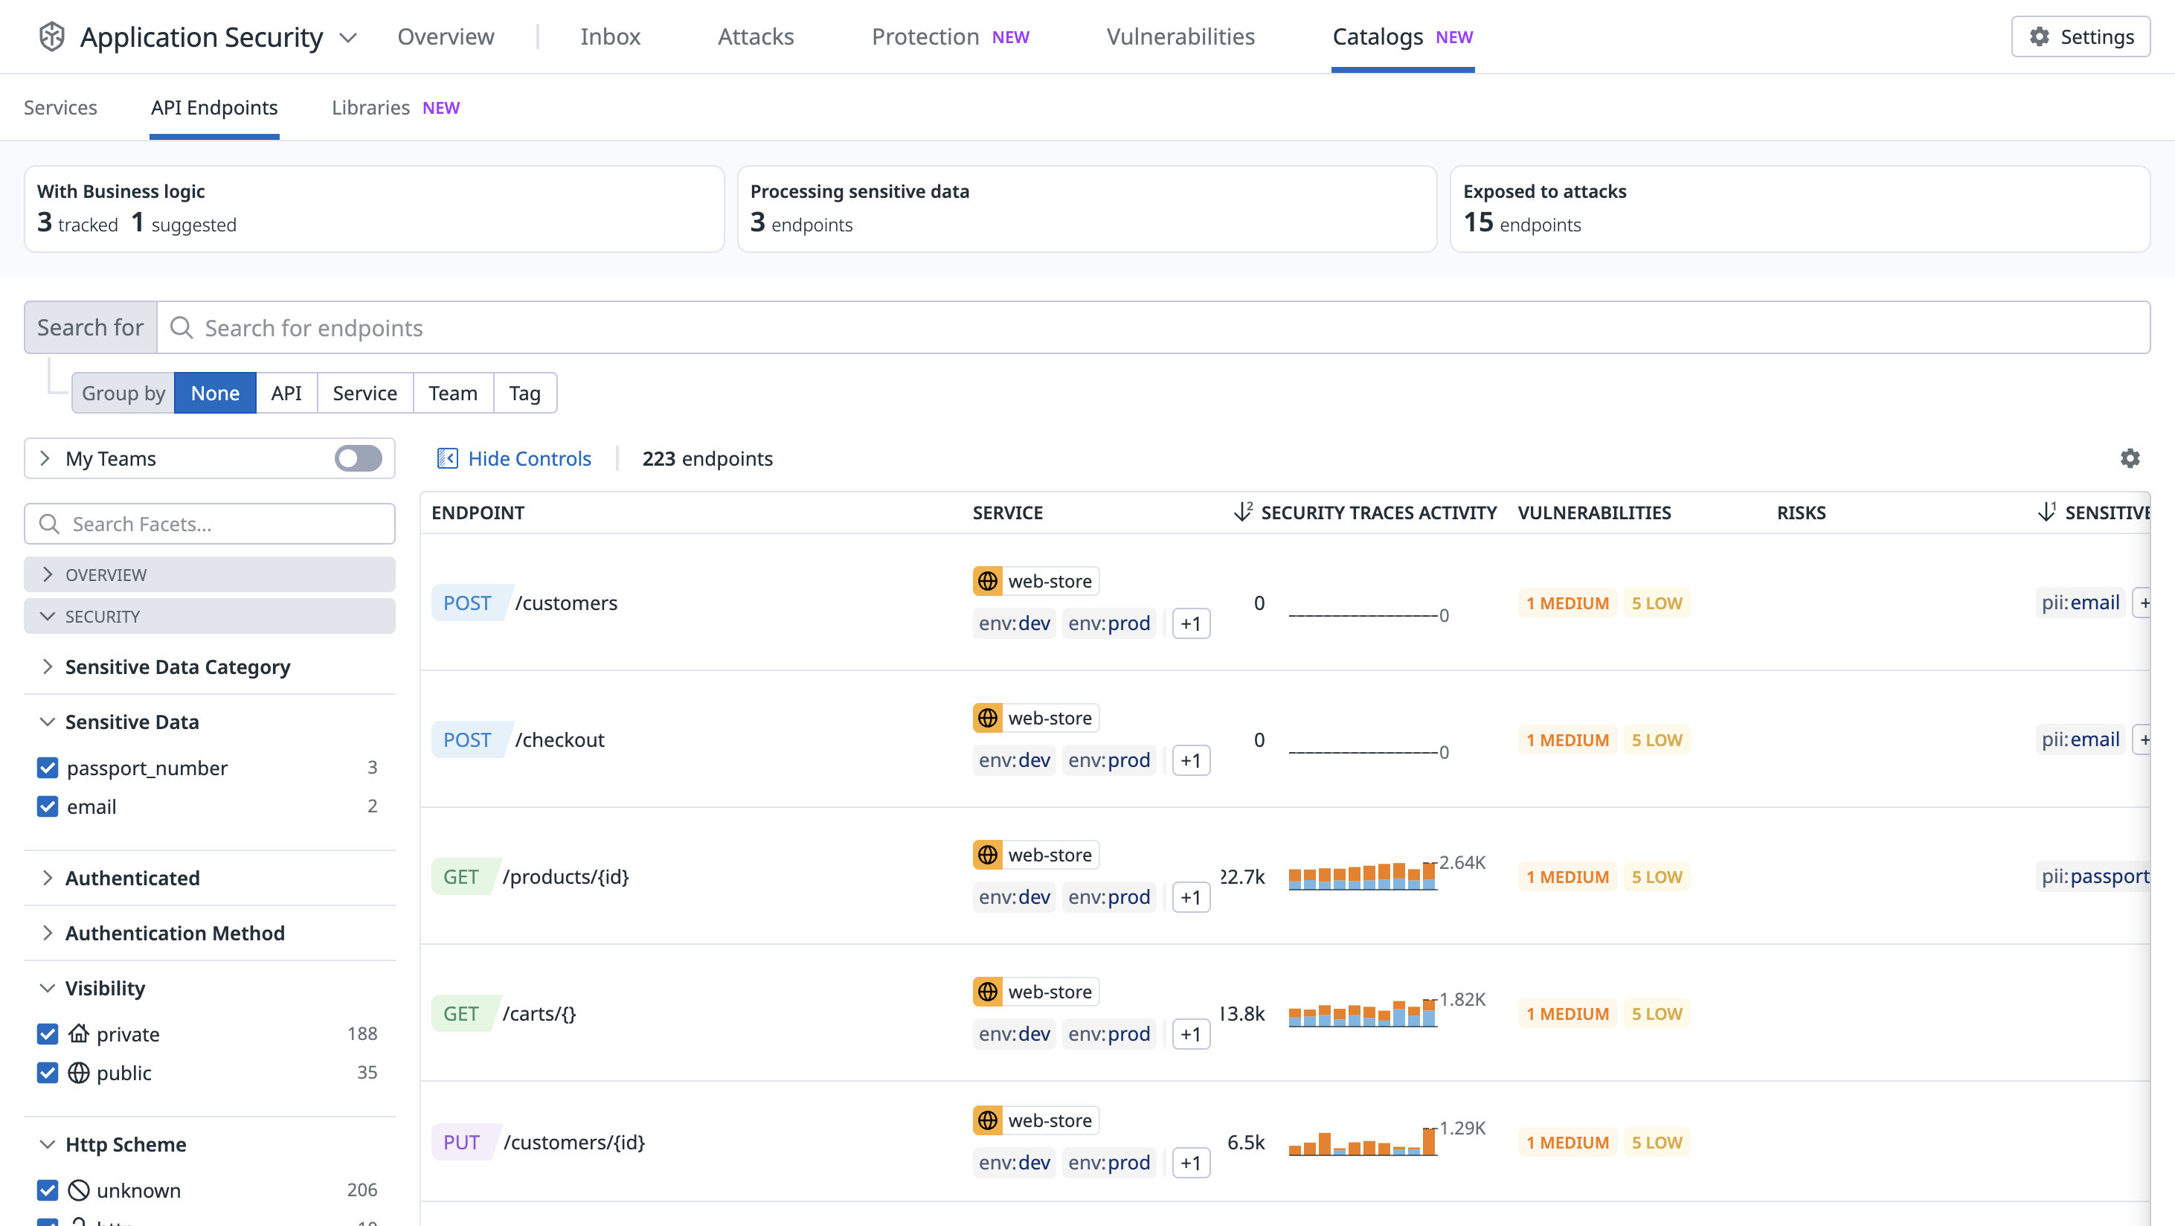The width and height of the screenshot is (2175, 1226).
Task: Select Service in the Group by options
Action: pyautogui.click(x=364, y=393)
